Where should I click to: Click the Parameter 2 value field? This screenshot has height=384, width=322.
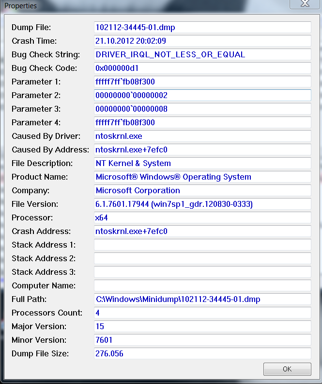tap(202, 95)
